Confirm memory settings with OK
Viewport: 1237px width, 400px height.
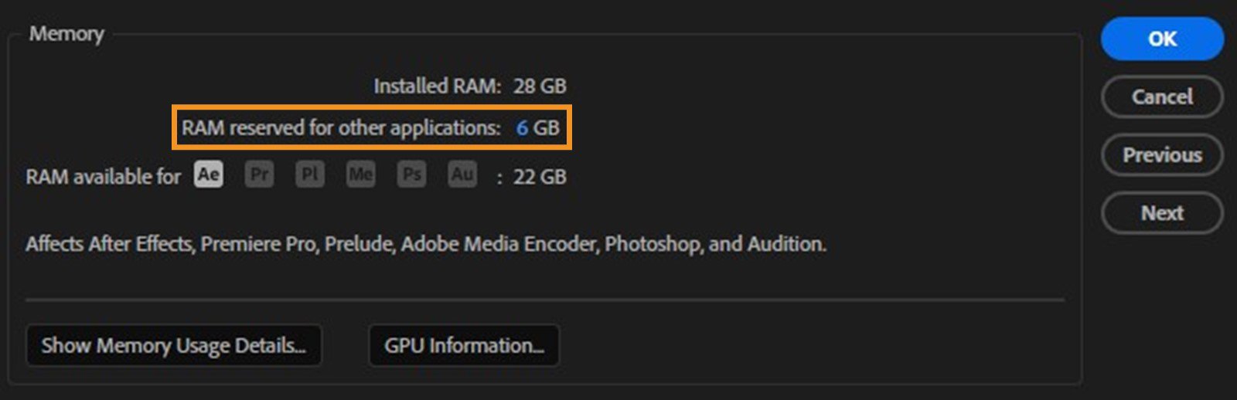1161,39
